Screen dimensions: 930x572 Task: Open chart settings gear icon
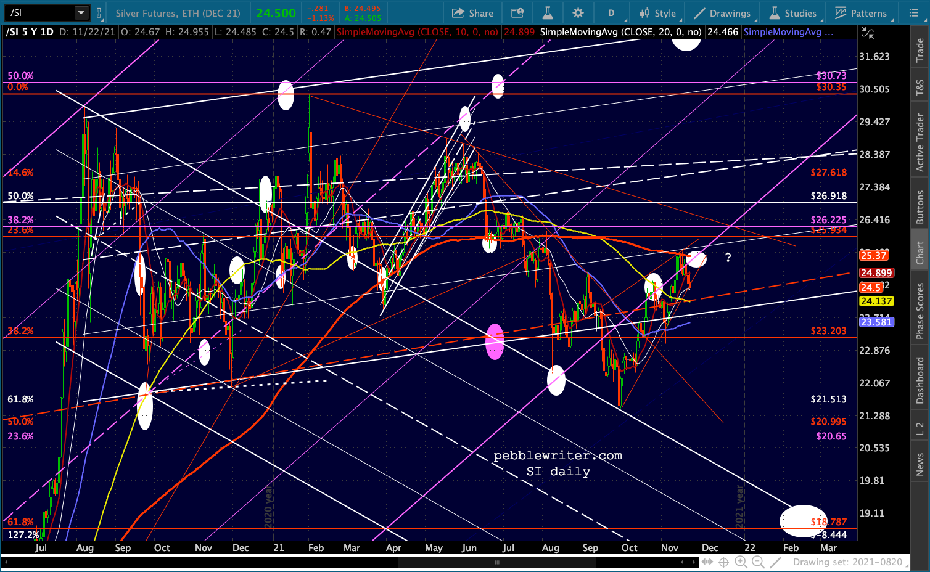coord(578,13)
